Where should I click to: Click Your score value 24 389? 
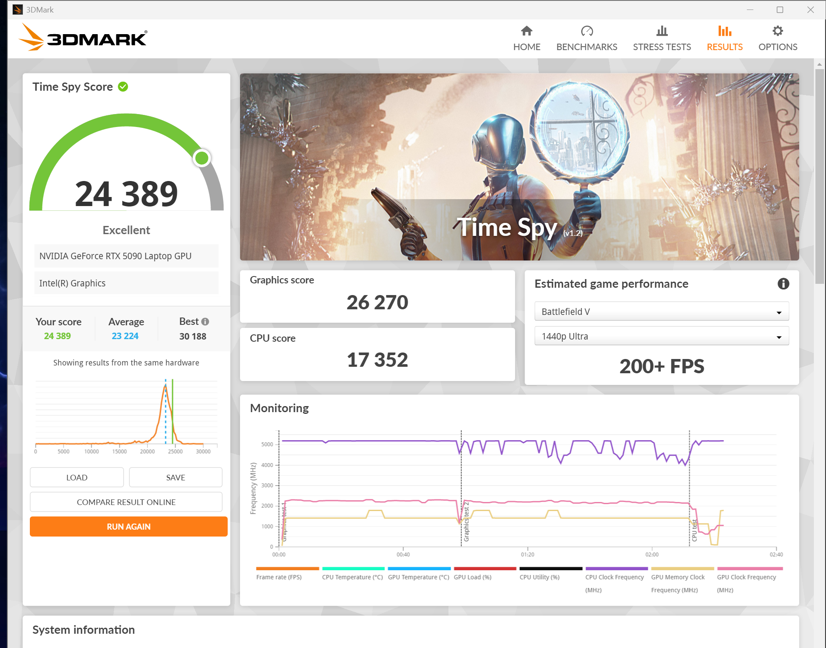[57, 336]
